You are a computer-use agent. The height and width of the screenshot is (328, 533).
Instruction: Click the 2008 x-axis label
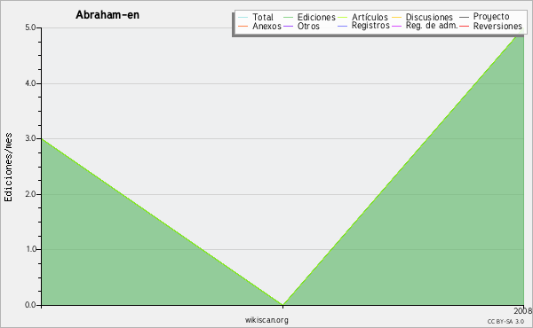523,311
